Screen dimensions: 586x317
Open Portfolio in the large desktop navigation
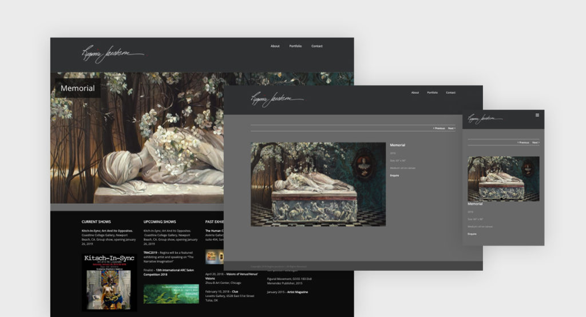click(x=295, y=46)
